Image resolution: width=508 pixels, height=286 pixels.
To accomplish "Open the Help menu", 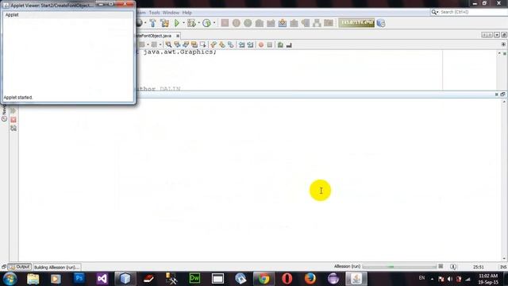I will click(x=187, y=13).
